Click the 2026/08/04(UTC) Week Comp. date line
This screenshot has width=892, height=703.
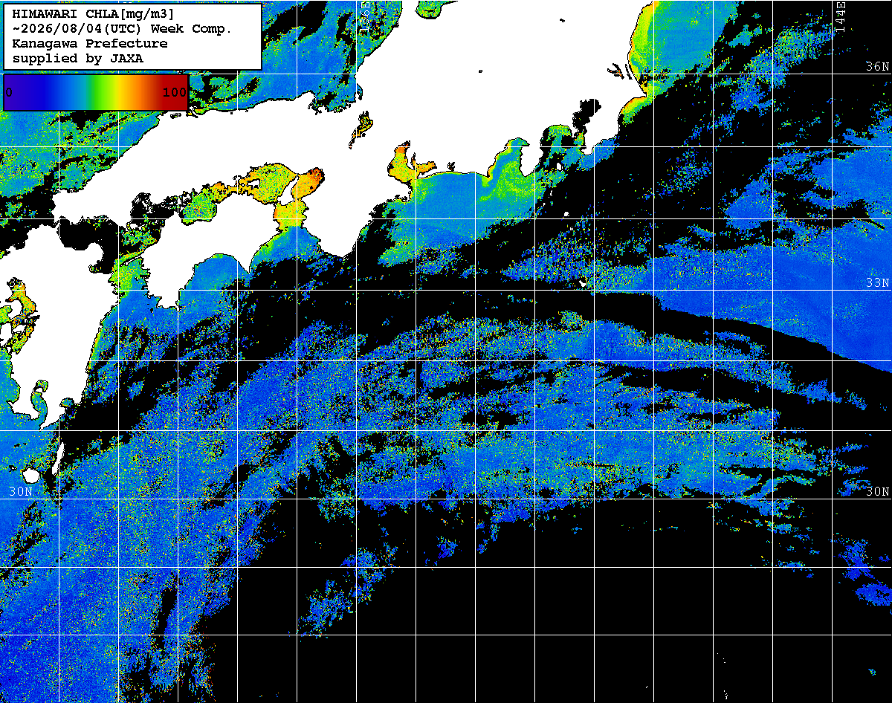123,29
